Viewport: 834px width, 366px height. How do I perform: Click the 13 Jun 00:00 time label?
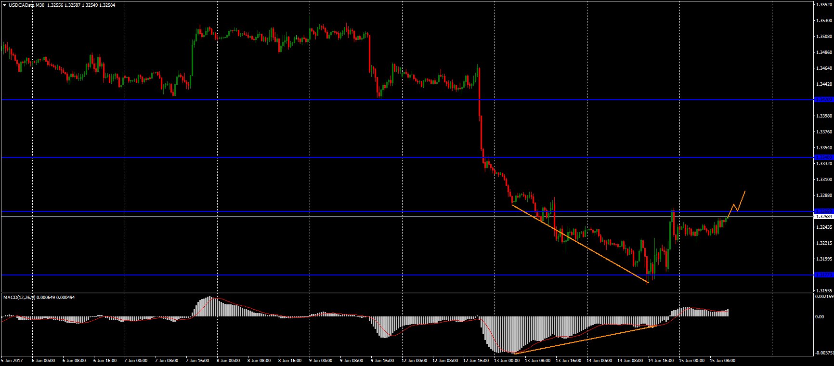point(507,360)
